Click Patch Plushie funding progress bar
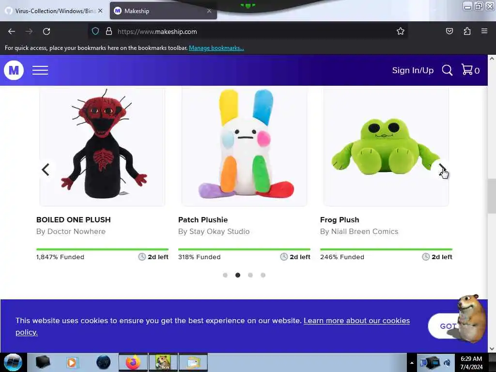The image size is (496, 372). [244, 249]
